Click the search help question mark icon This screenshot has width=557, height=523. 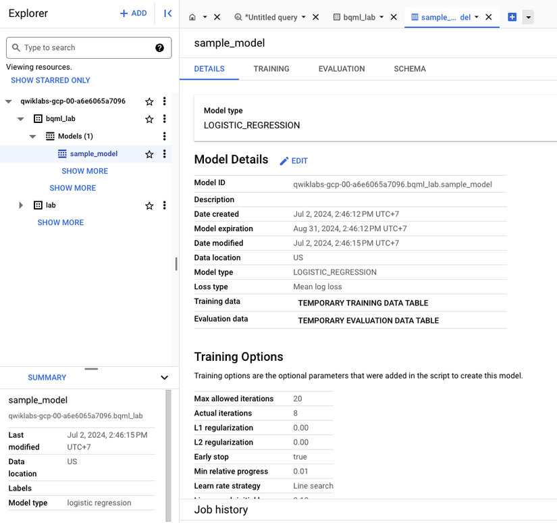click(x=159, y=48)
